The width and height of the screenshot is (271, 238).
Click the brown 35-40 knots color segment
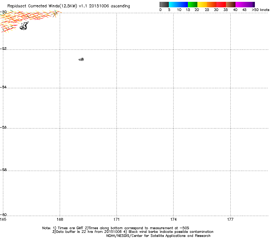click(x=231, y=4)
